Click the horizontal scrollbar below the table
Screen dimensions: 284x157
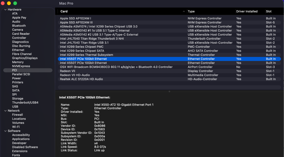tap(169, 87)
